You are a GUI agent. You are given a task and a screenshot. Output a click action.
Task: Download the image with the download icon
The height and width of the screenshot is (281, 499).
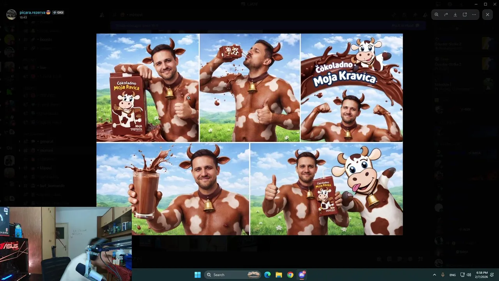pyautogui.click(x=455, y=14)
